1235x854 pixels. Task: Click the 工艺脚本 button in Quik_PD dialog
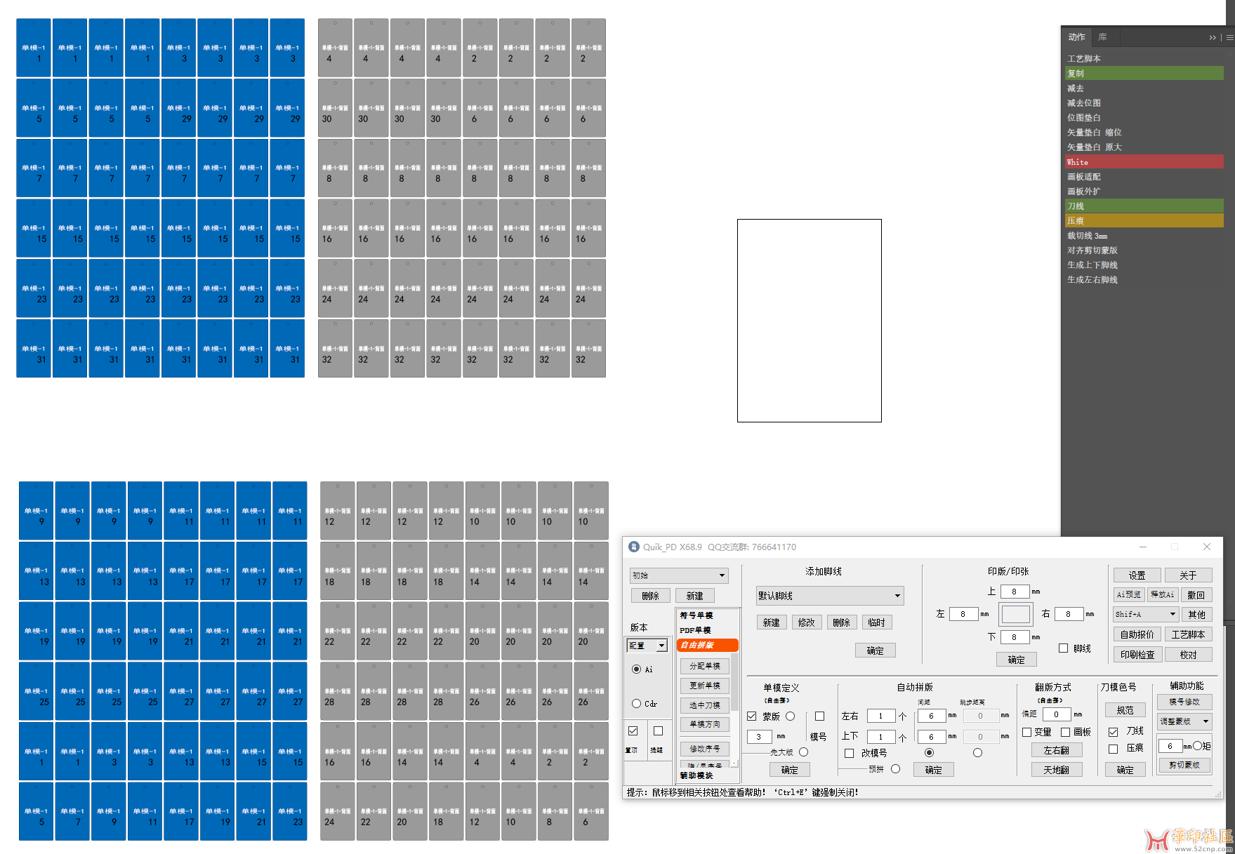[x=1188, y=634]
